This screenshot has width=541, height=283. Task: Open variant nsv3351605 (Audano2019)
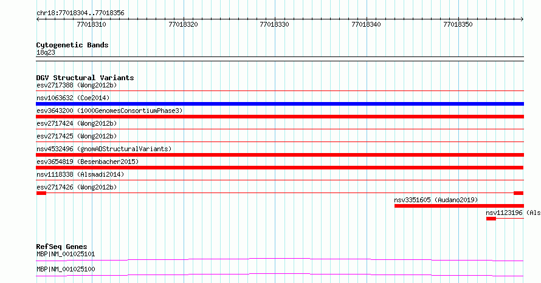tap(436, 200)
